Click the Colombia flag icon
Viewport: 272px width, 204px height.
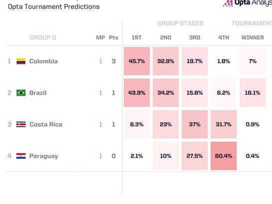pyautogui.click(x=21, y=61)
